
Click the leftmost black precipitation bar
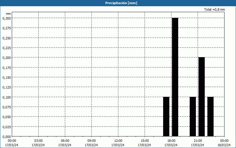click(x=166, y=116)
